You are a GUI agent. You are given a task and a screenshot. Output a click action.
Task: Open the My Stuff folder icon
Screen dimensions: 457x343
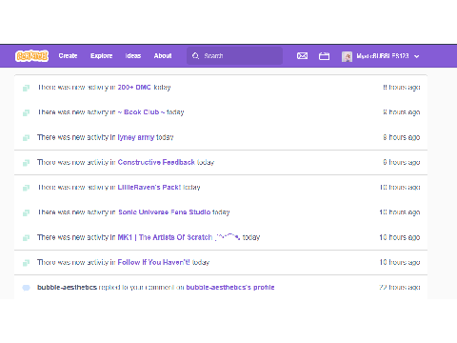324,56
